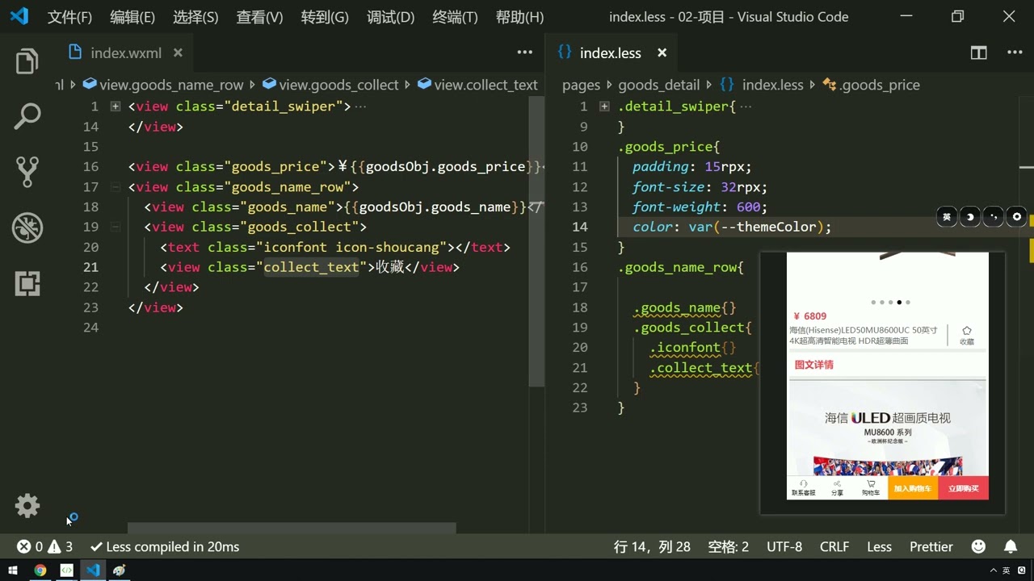This screenshot has width=1034, height=581.
Task: Open the 终端(T) menu
Action: point(455,17)
